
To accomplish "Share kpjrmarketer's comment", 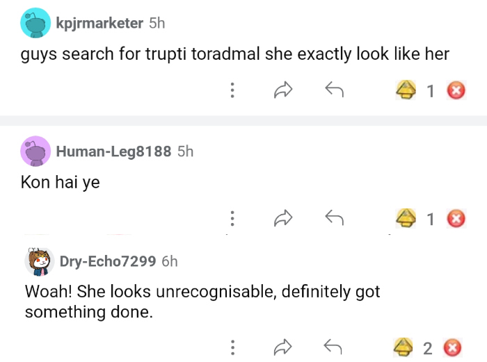I will pos(283,90).
